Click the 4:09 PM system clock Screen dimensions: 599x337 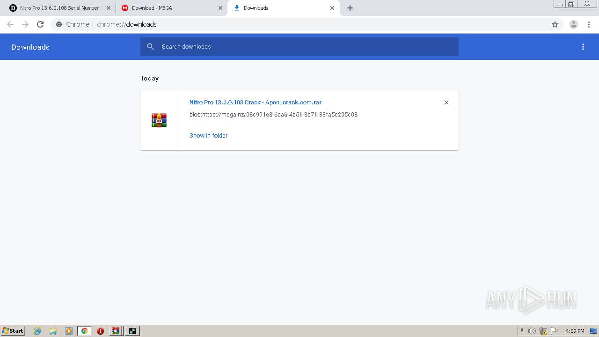(575, 331)
